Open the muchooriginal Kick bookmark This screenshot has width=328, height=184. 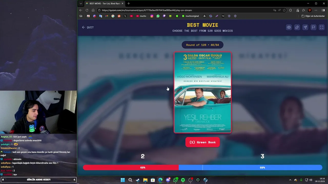pyautogui.click(x=190, y=16)
